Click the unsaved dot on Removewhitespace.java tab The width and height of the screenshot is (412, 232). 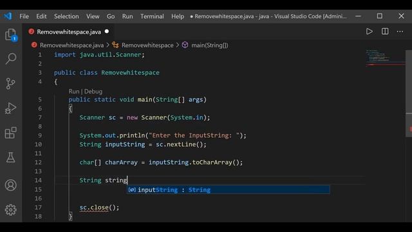click(107, 32)
